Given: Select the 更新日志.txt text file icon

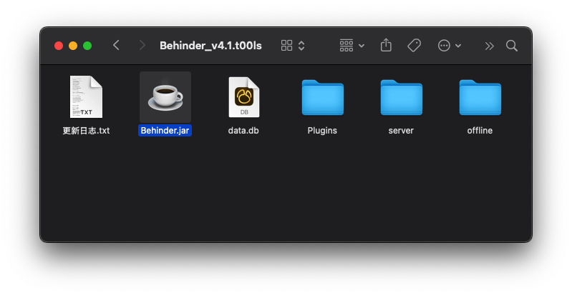Looking at the screenshot, I should pyautogui.click(x=86, y=96).
